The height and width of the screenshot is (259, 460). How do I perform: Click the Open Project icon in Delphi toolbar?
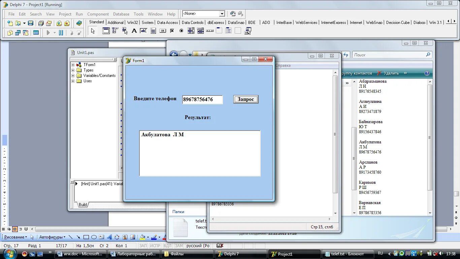[x=49, y=23]
